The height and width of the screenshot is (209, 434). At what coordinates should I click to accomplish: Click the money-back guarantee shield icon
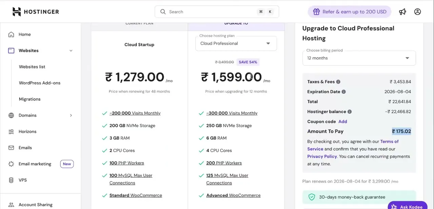[x=312, y=197]
